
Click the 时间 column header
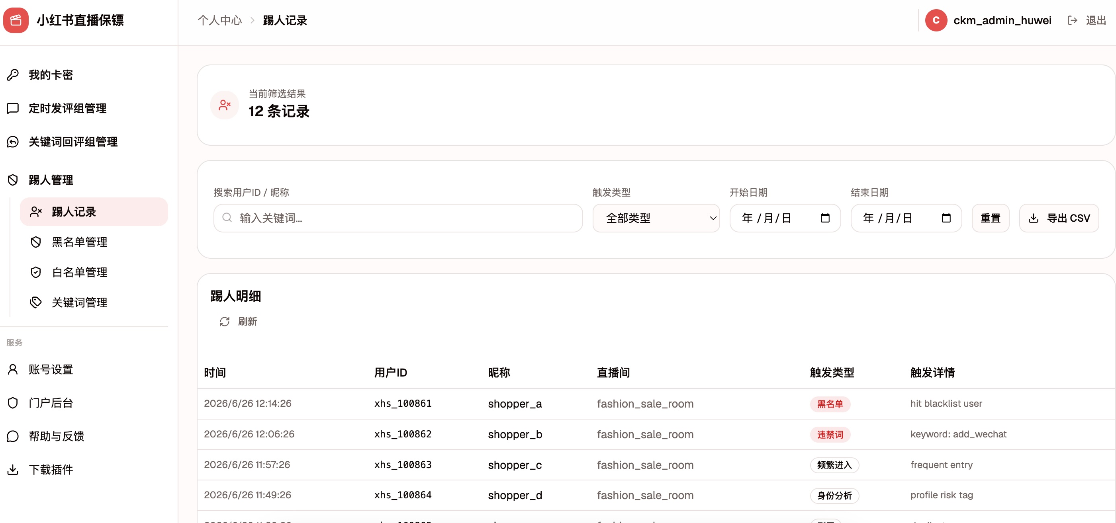coord(215,372)
